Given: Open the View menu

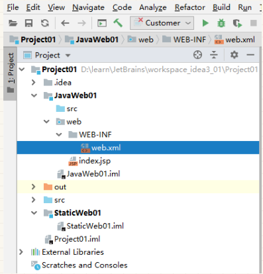Looking at the screenshot, I should tap(56, 7).
